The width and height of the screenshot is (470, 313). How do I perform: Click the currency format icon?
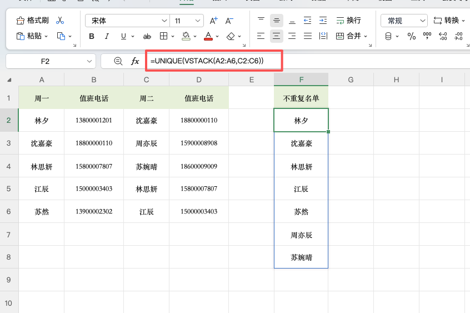[x=388, y=36]
